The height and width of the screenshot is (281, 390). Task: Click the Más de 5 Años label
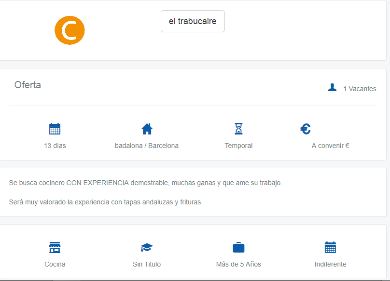point(238,264)
